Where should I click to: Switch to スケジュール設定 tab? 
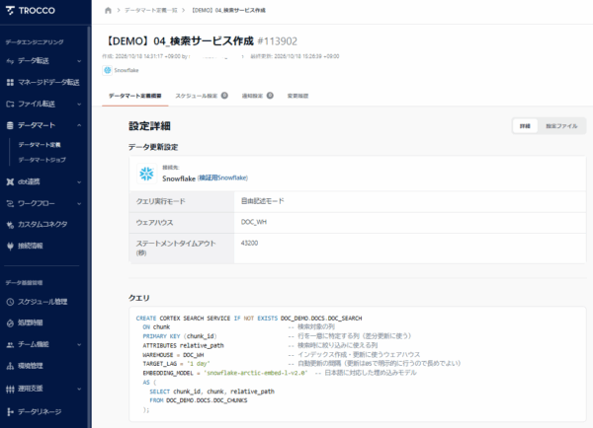click(x=202, y=96)
